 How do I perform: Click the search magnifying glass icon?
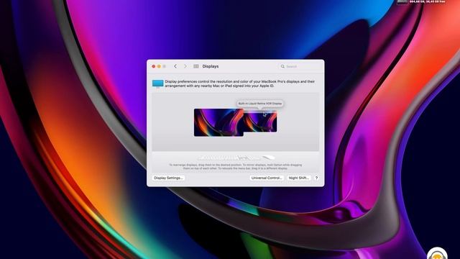[x=282, y=66]
